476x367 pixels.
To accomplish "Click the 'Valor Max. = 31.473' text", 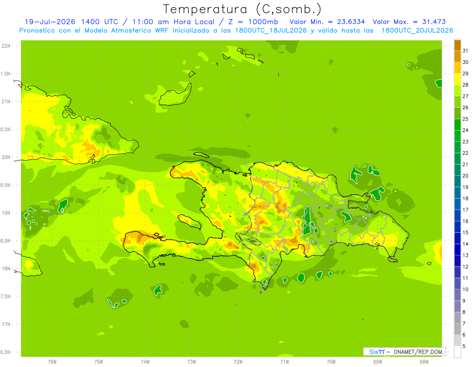I will coord(409,22).
